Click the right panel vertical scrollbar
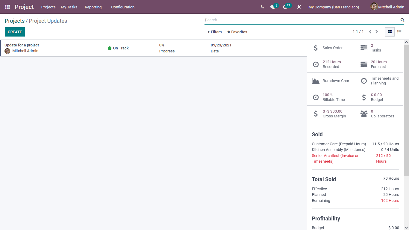This screenshot has width=409, height=230. click(406, 110)
